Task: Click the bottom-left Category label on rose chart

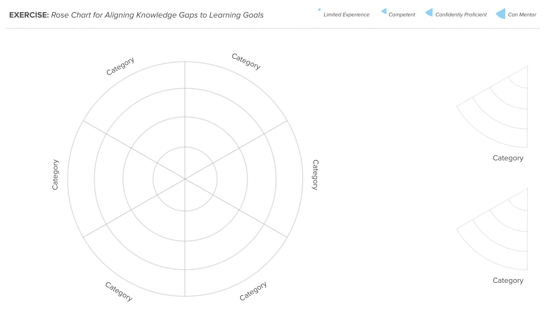Action: point(119,291)
